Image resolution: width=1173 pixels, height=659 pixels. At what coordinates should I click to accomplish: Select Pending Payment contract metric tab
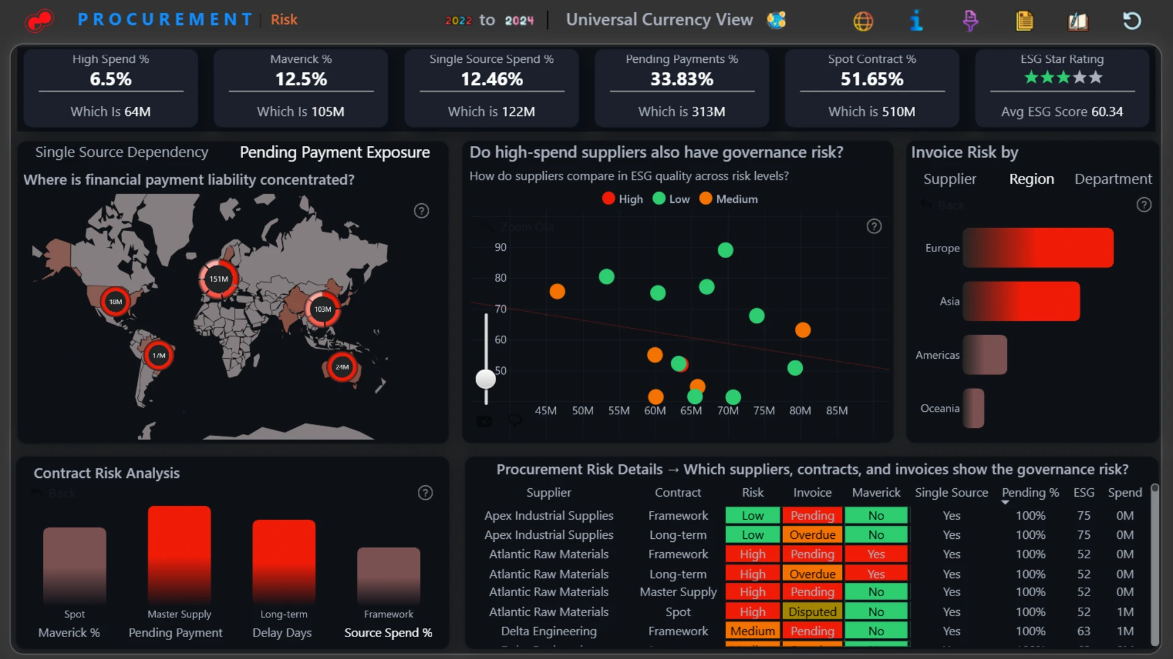[175, 633]
